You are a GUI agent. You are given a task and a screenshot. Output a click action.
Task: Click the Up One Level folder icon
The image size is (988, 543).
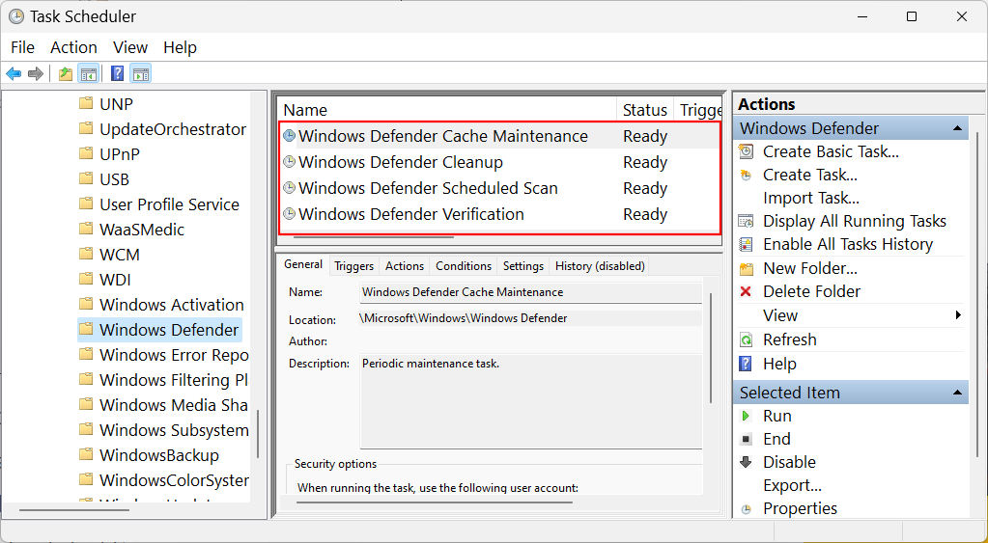(65, 74)
